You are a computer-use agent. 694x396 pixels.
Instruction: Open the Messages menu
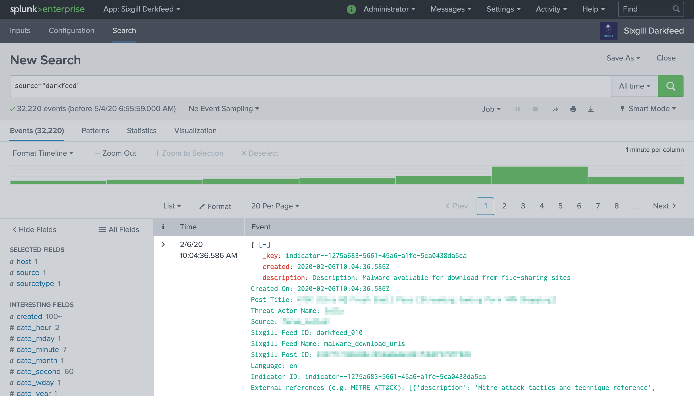[451, 9]
